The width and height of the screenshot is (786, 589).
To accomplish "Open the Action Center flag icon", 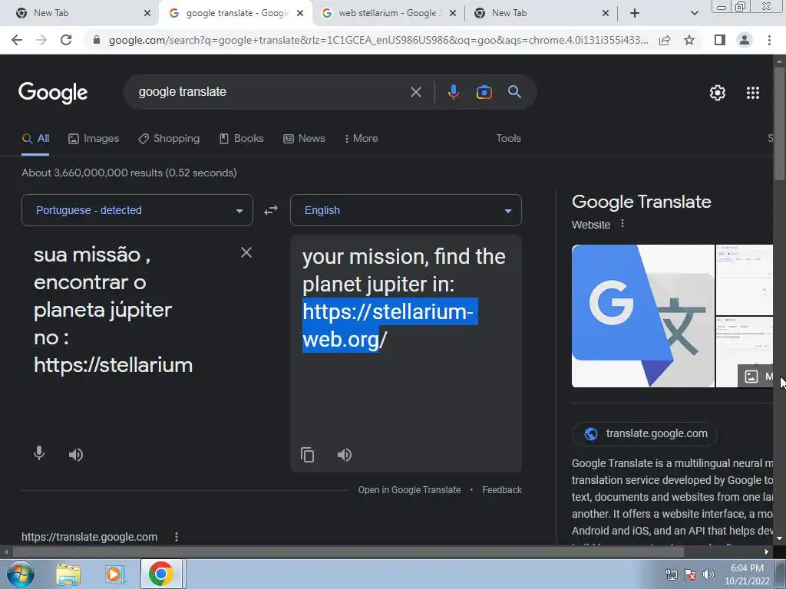I will [x=690, y=574].
